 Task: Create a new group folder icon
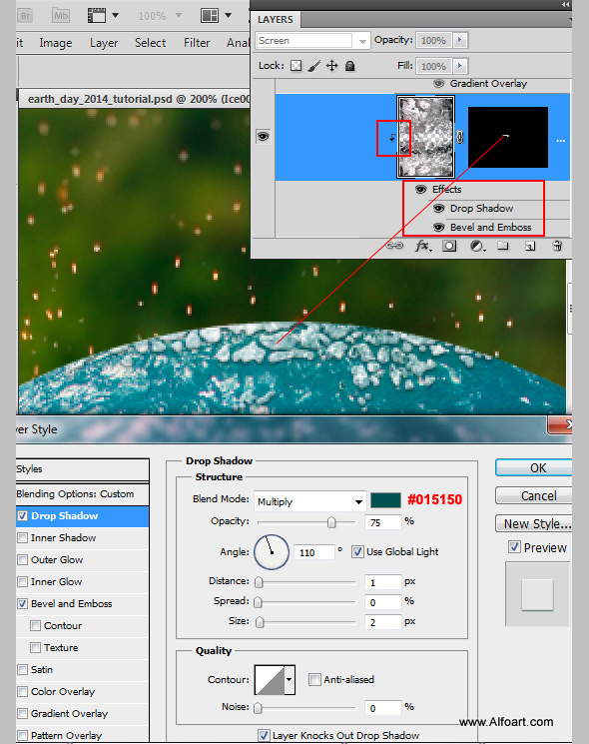point(503,246)
